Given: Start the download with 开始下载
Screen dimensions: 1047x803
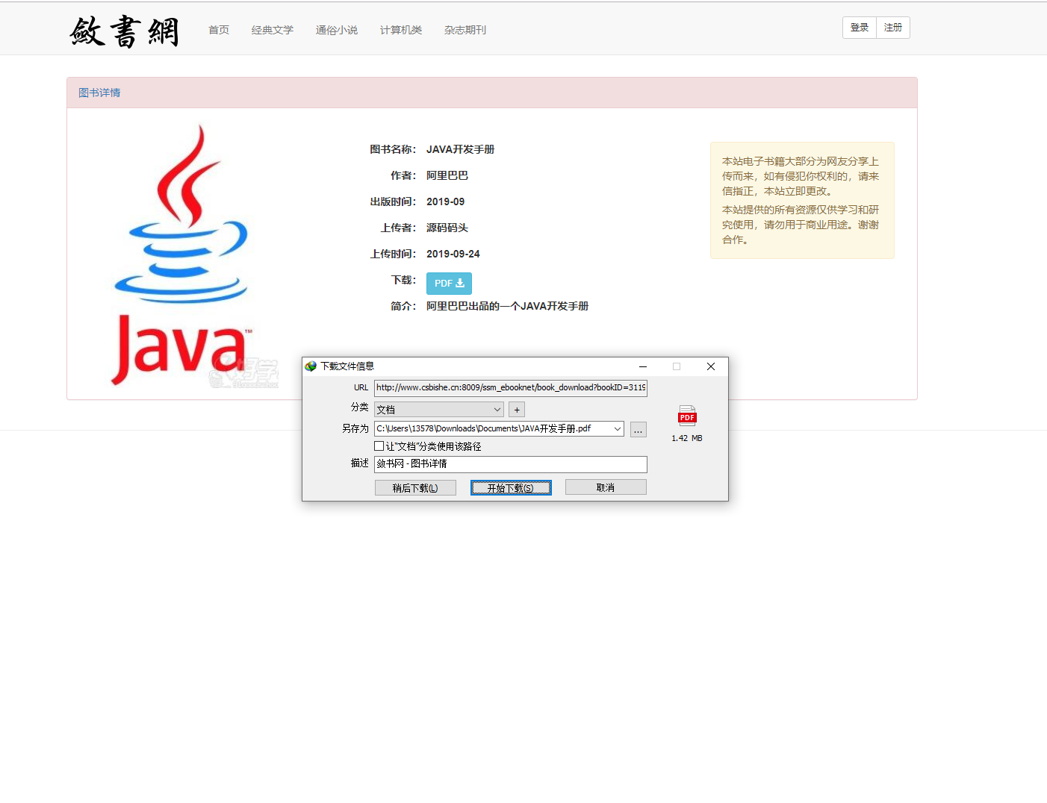Looking at the screenshot, I should [x=512, y=488].
